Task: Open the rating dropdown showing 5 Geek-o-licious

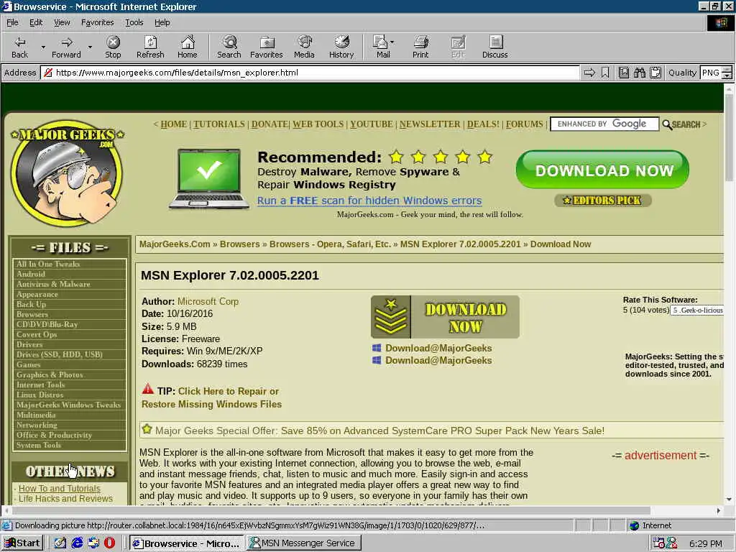Action: (697, 310)
